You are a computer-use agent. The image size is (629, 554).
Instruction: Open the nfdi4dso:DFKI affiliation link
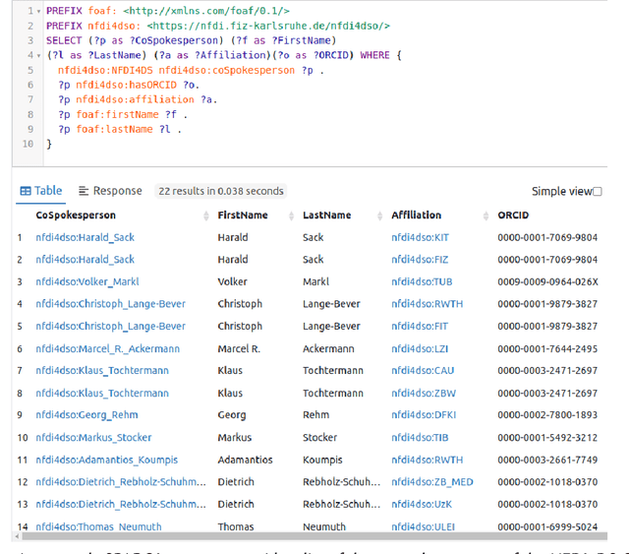click(x=422, y=415)
